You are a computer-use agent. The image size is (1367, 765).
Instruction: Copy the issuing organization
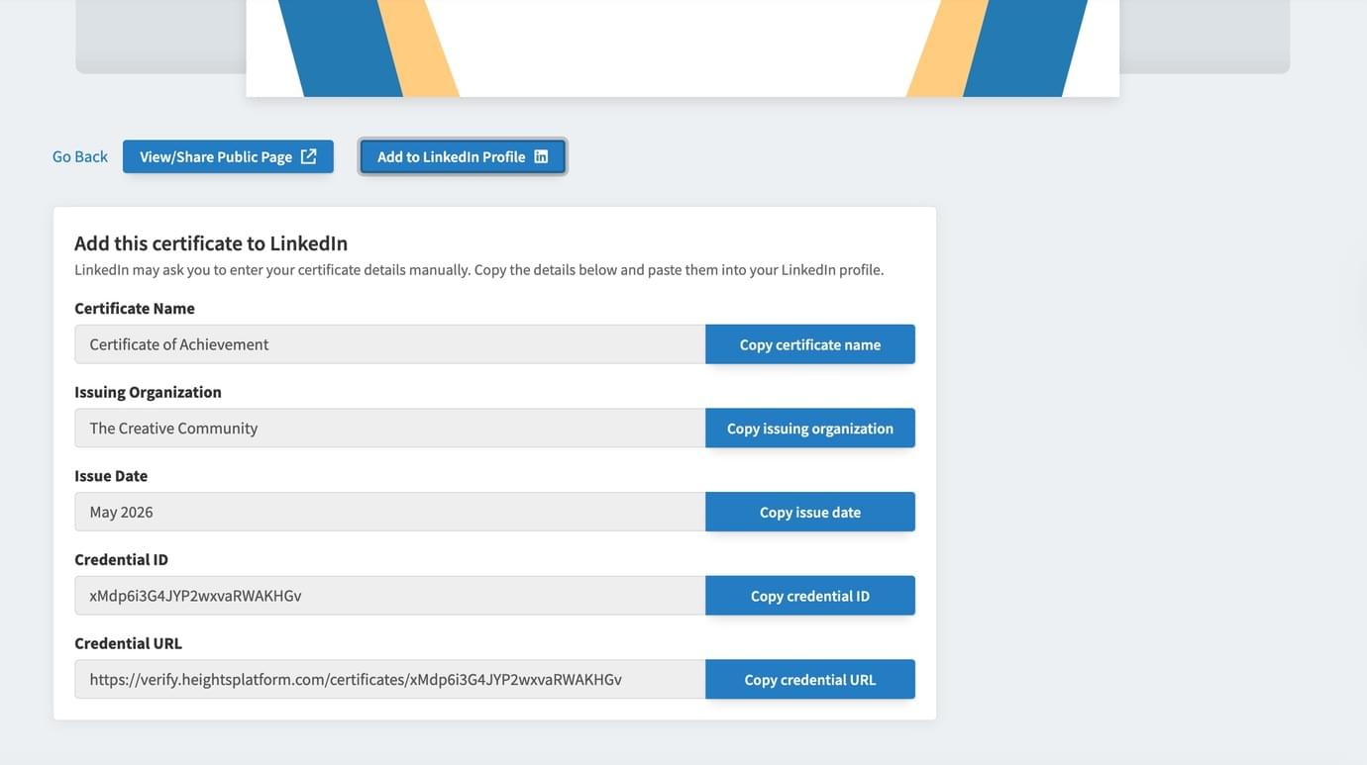pos(810,429)
